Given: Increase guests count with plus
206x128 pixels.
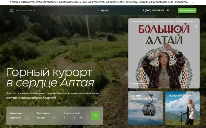Looking at the screenshot, I should click(81, 118).
